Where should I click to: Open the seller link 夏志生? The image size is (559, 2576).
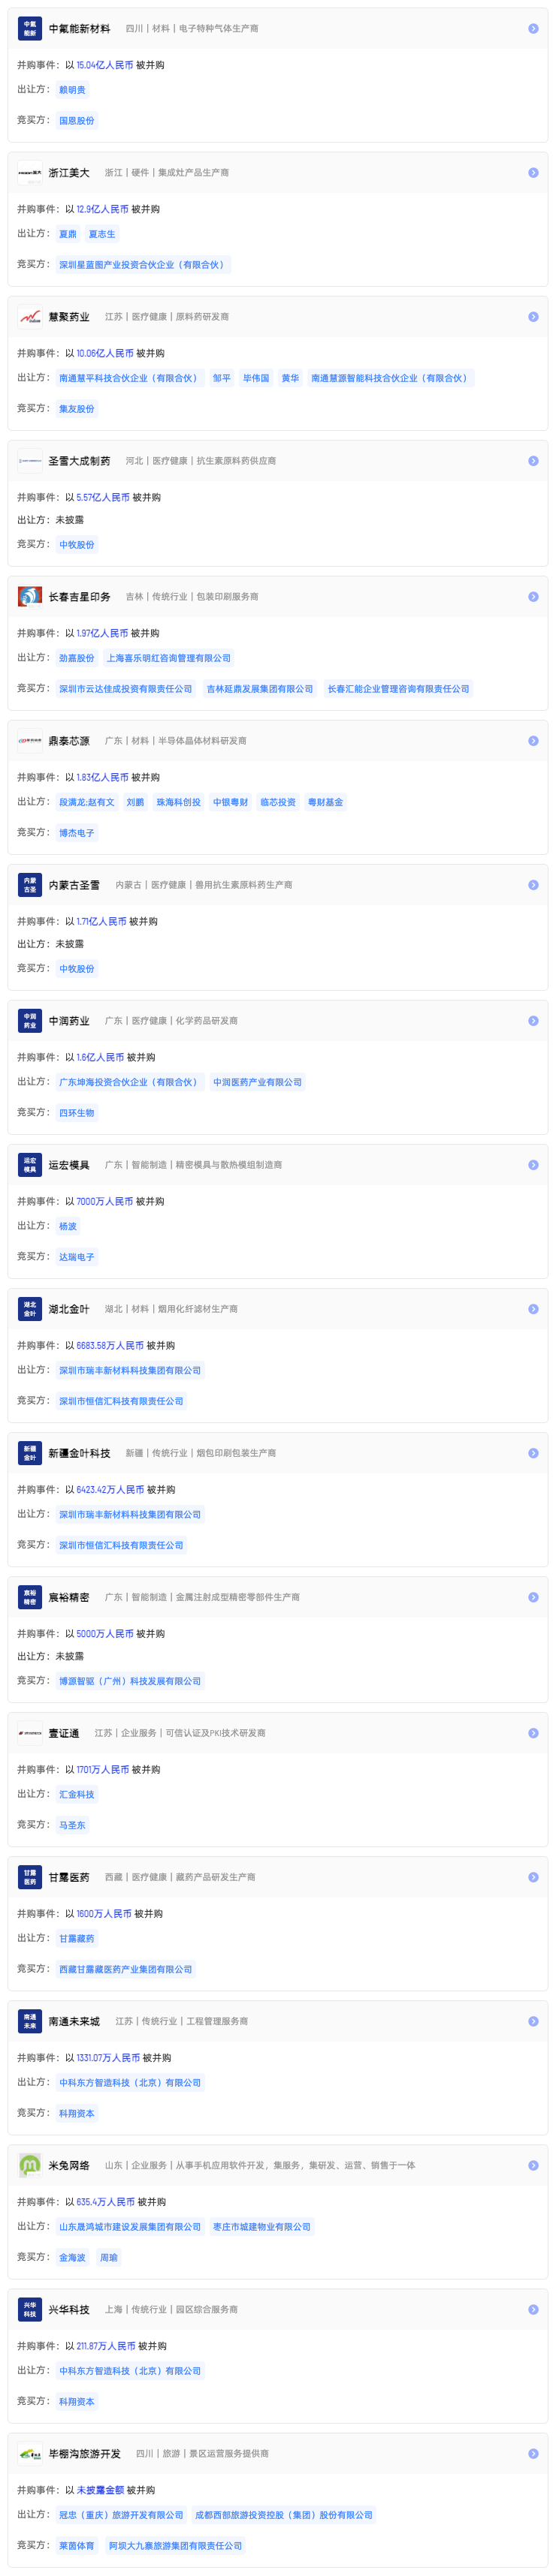click(x=102, y=234)
